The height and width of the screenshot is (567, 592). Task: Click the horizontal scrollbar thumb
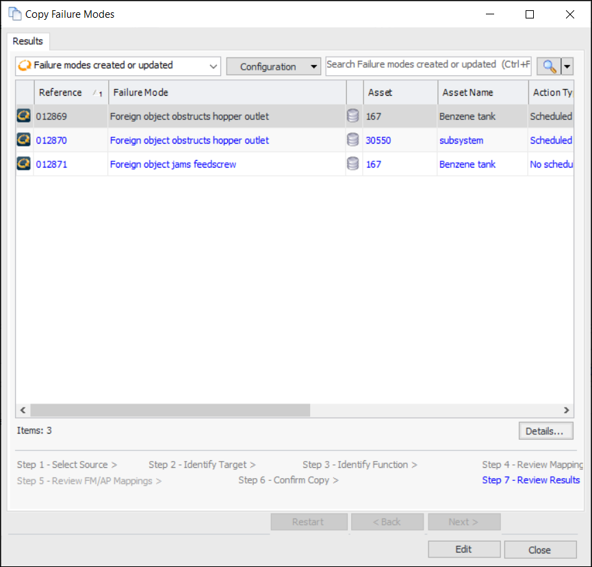point(170,410)
